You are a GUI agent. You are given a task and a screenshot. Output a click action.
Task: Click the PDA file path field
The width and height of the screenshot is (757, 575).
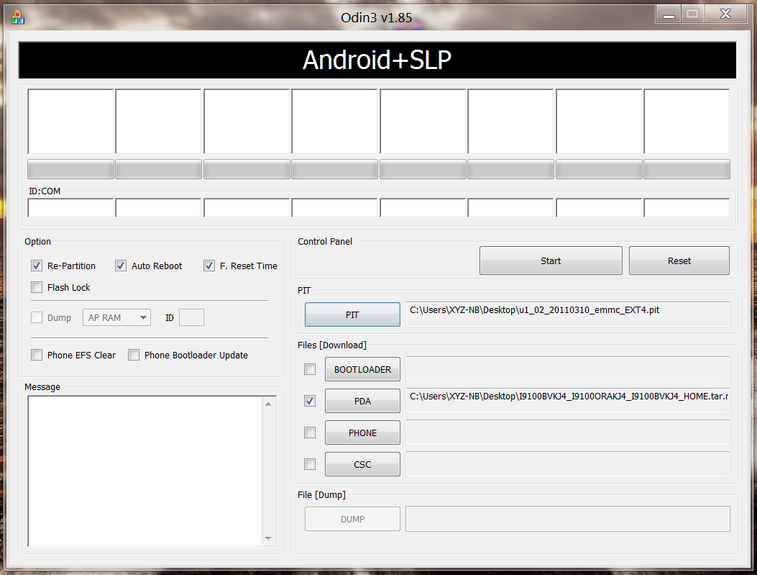(568, 401)
